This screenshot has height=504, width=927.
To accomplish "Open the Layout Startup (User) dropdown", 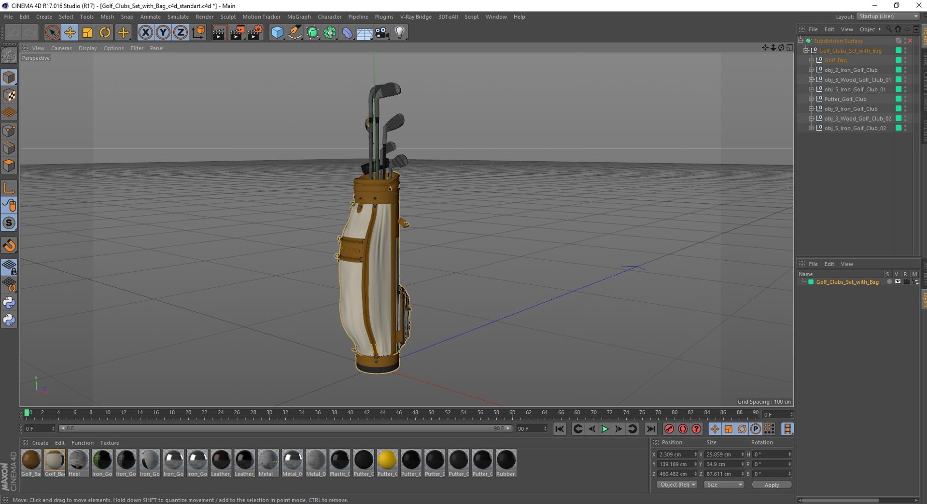I will (x=888, y=16).
